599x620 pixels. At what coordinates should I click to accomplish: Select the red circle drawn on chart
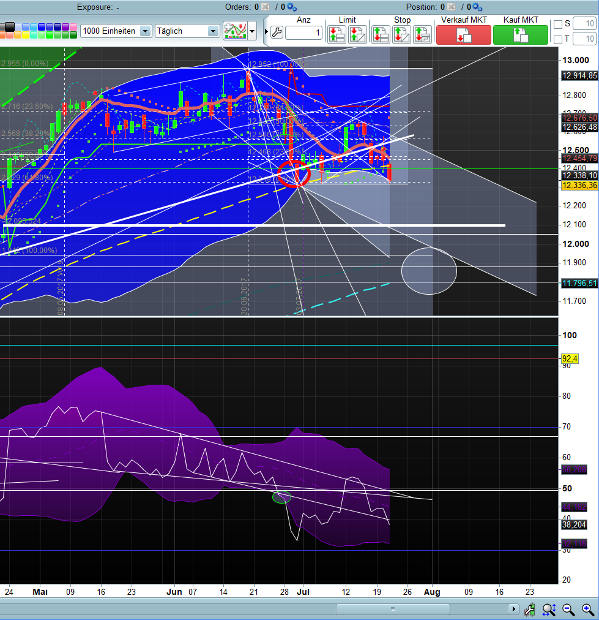[294, 174]
